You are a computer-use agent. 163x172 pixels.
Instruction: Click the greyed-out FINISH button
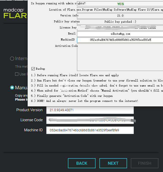pyautogui.click(x=145, y=163)
